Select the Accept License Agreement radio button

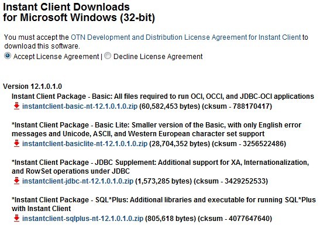8,56
